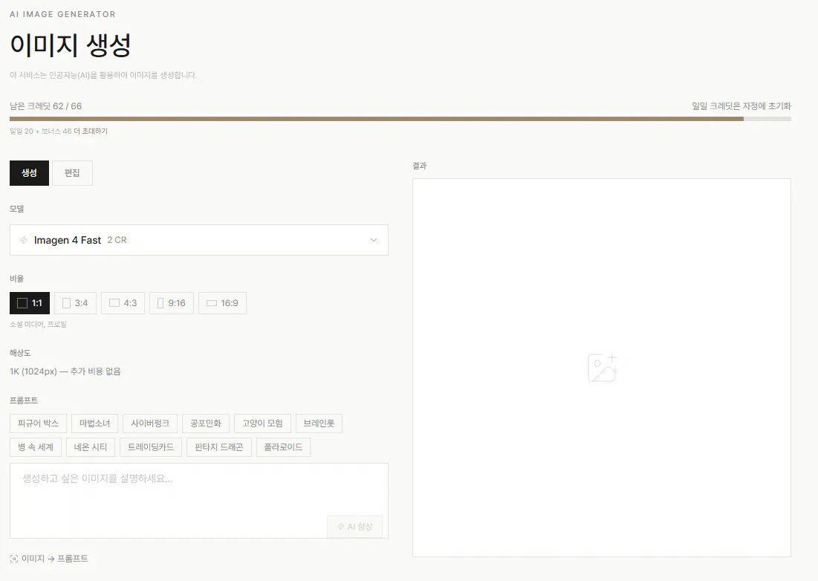Click the AI IMAGE GENERATOR header label

[x=62, y=15]
